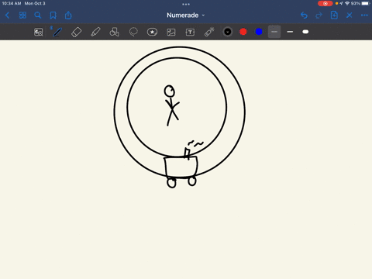Select the Shapes tool
The width and height of the screenshot is (372, 279).
point(114,32)
